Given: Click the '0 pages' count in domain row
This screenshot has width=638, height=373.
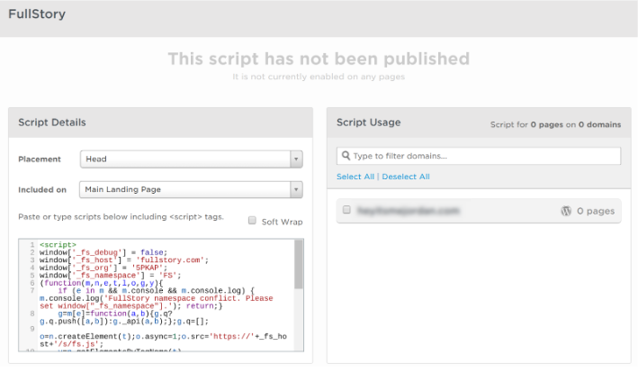Looking at the screenshot, I should 596,211.
